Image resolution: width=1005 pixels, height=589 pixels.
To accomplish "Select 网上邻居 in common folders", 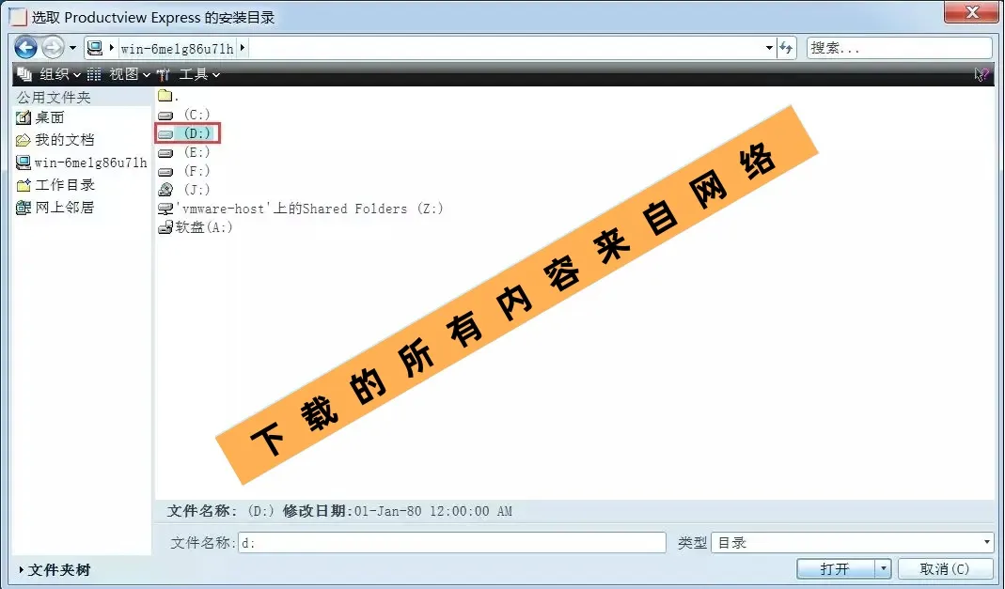I will [64, 208].
